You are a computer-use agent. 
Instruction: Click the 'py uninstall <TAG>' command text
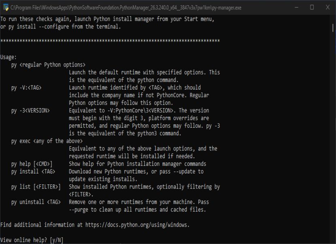pos(36,202)
